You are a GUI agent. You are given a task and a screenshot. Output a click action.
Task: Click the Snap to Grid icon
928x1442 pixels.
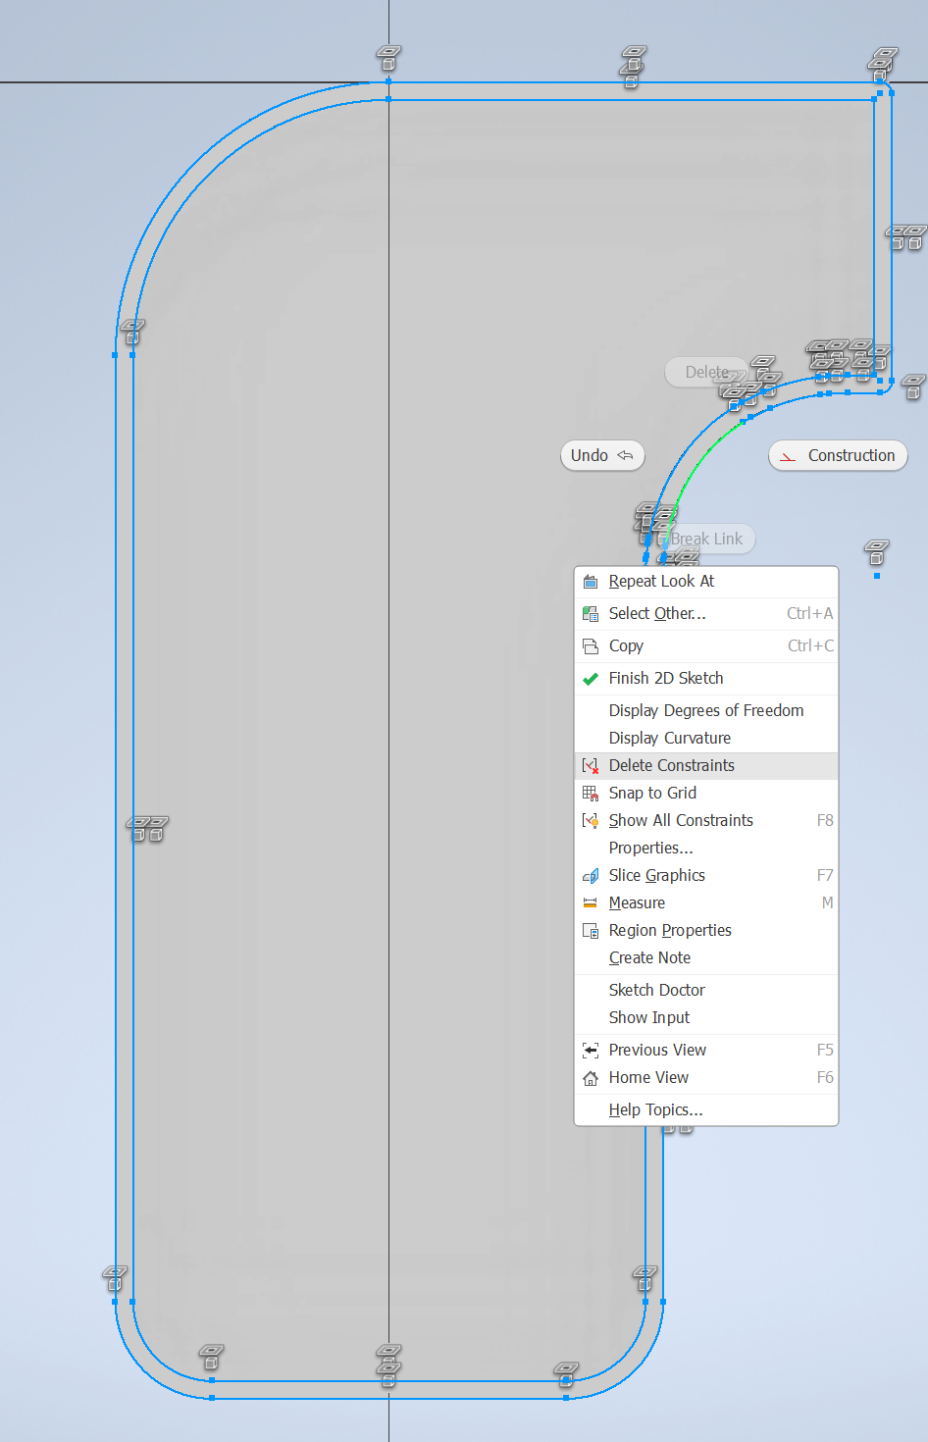591,794
